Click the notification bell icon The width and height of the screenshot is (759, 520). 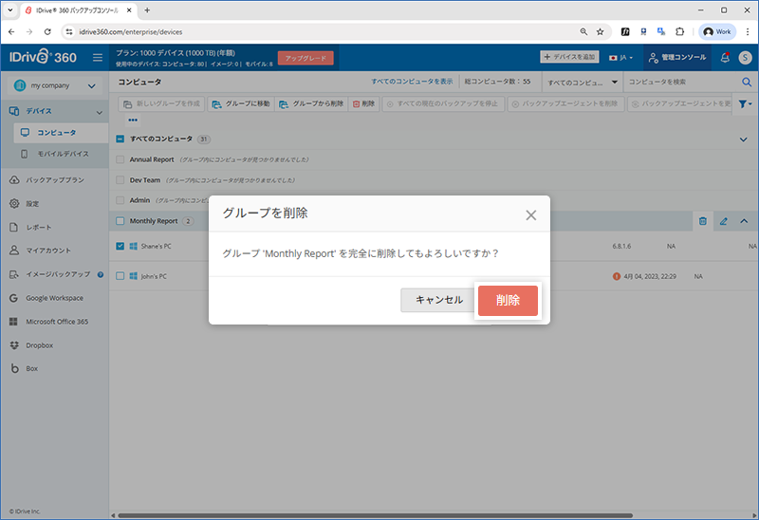click(725, 58)
